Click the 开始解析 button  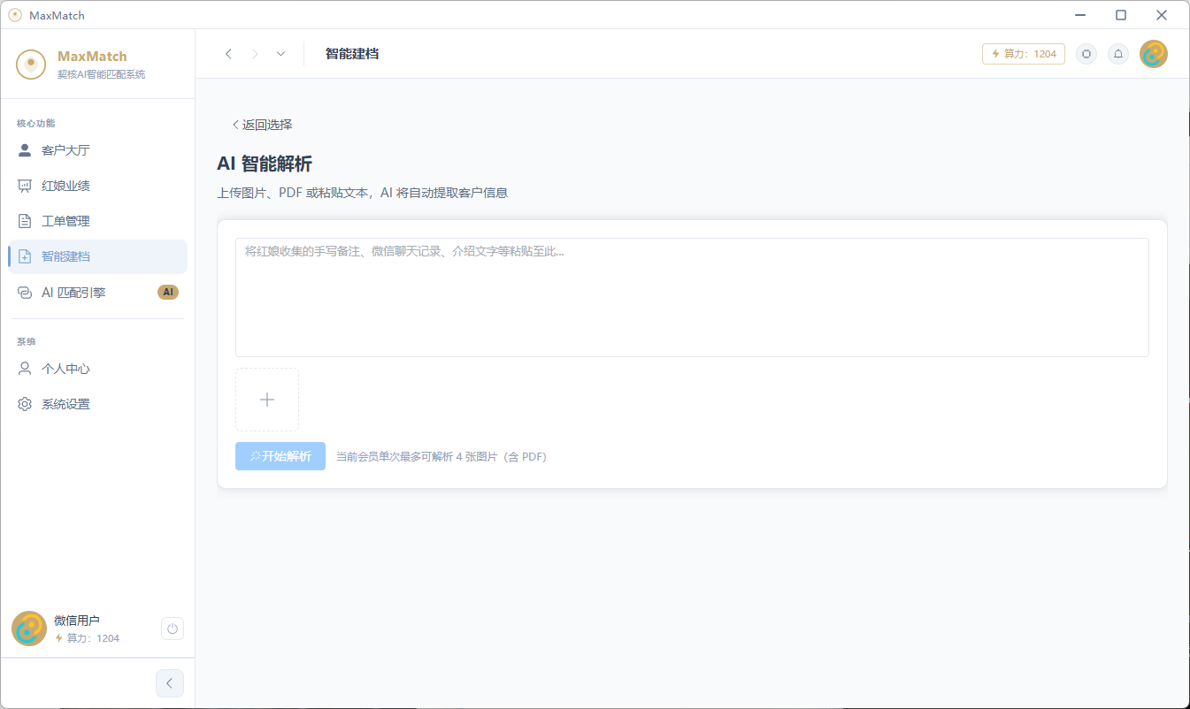tap(280, 456)
